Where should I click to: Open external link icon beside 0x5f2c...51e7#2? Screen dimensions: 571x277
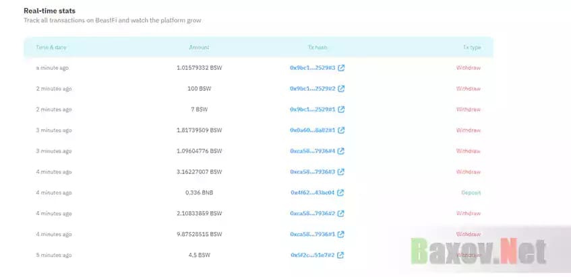tap(341, 255)
